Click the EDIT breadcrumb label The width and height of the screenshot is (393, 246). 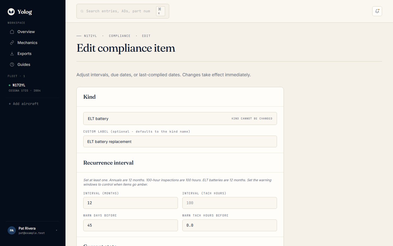coord(146,36)
